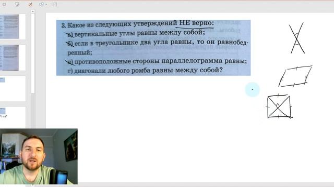This screenshot has height=187, width=334.
Task: Click the square frame icon in the toolbar
Action: [x=55, y=4]
